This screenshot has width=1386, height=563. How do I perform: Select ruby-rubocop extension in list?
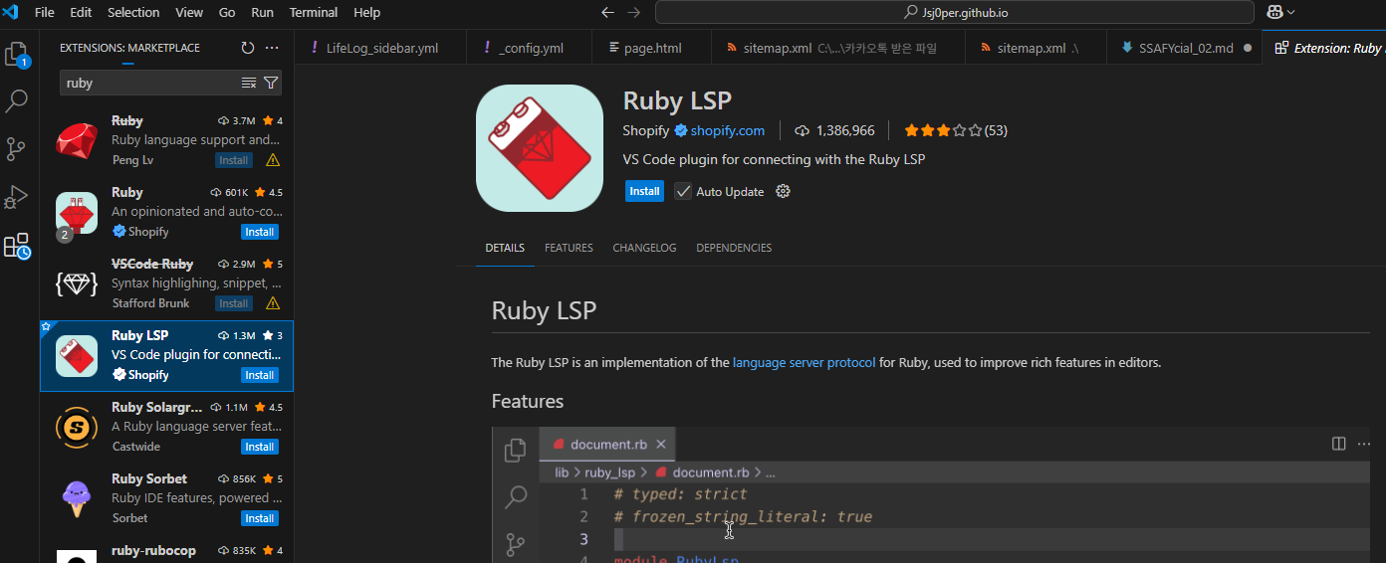(166, 551)
